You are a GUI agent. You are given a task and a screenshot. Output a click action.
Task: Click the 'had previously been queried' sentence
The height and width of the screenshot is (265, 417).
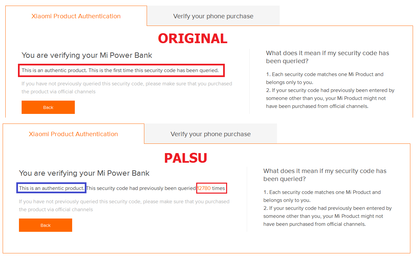(141, 188)
